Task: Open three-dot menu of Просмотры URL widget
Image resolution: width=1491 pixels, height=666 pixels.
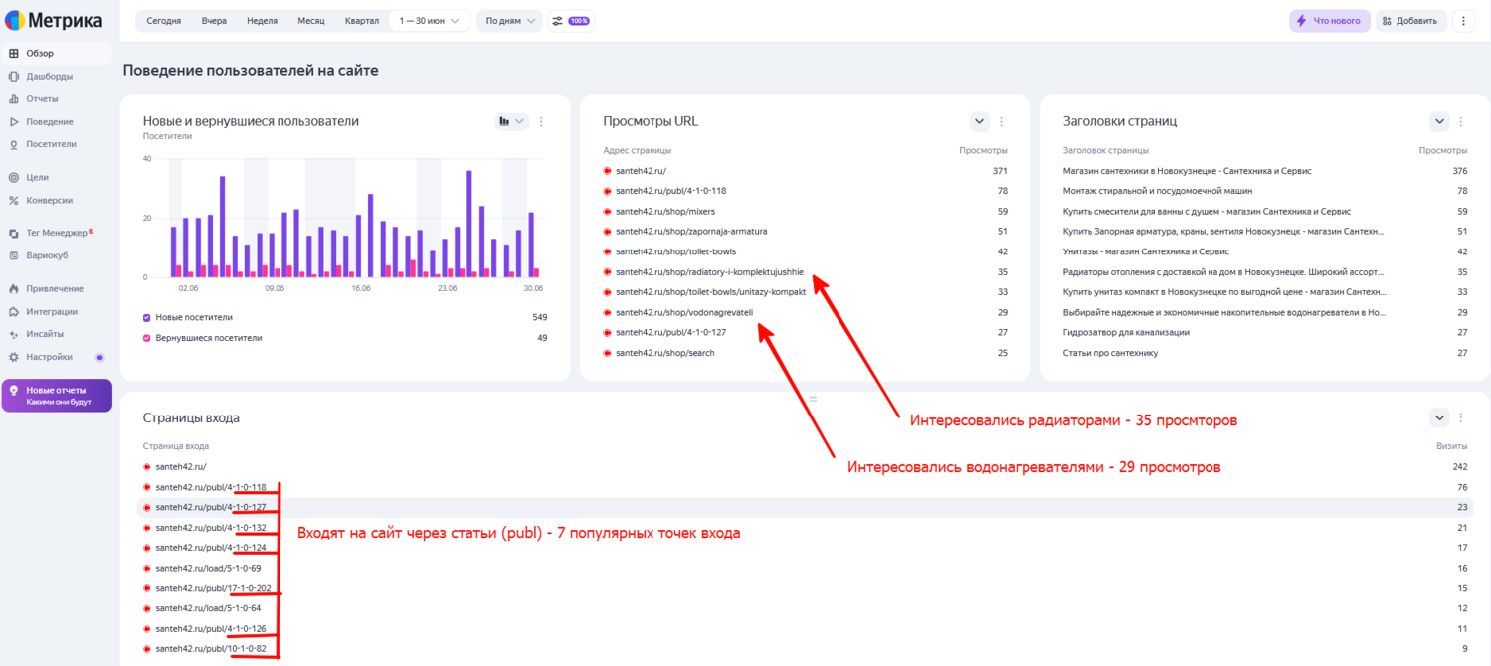Action: tap(1001, 122)
